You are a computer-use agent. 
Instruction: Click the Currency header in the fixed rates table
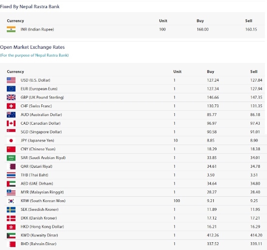16,21
